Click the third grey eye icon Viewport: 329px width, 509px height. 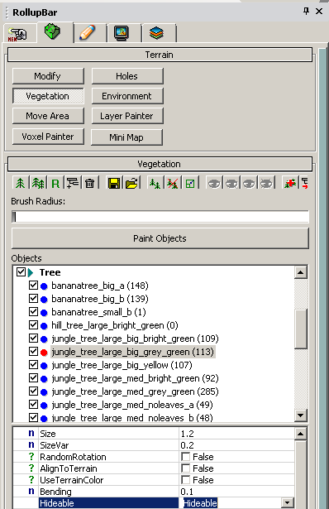(x=249, y=184)
